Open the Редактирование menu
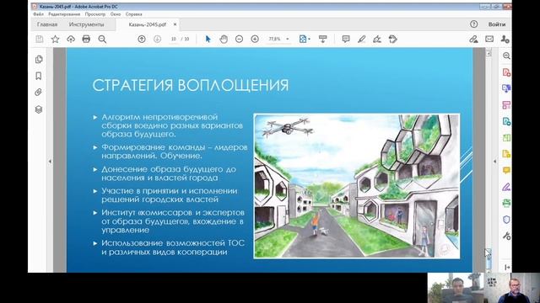 tap(64, 14)
